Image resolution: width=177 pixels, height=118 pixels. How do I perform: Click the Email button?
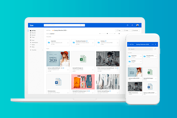pos(126,31)
